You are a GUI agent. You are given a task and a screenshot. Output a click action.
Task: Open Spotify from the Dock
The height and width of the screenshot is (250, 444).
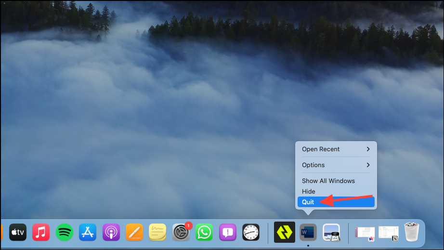(x=64, y=232)
